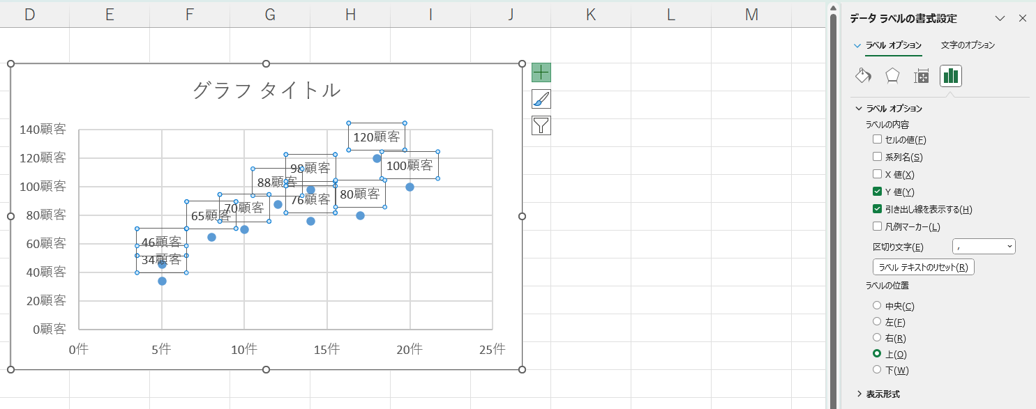Uncheck the Y 値 checkbox
The image size is (1036, 409).
click(x=878, y=192)
